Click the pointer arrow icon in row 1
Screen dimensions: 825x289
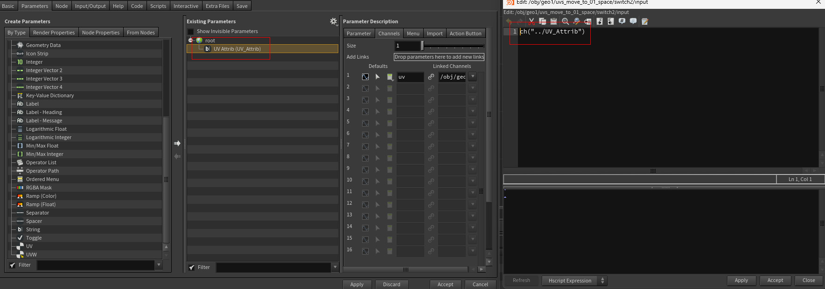click(378, 77)
